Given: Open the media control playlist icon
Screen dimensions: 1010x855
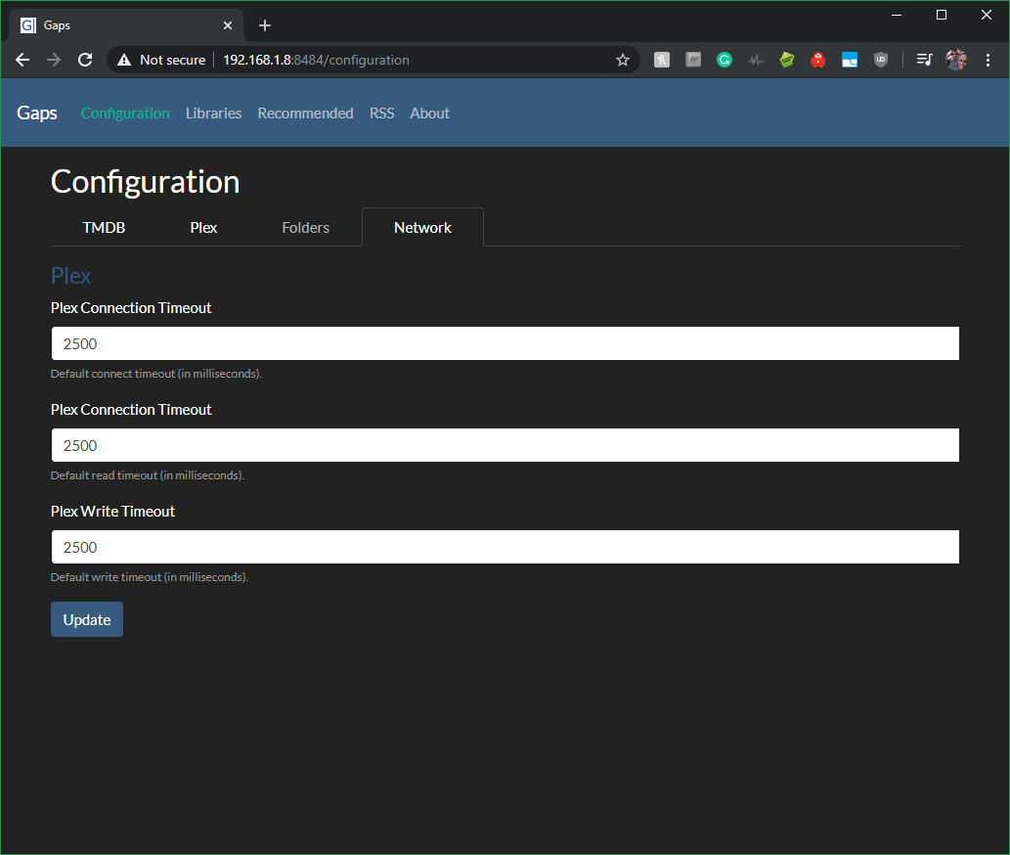Looking at the screenshot, I should coord(924,60).
